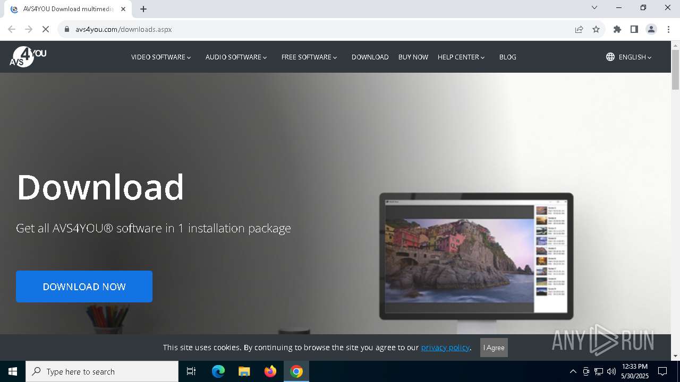Screen dimensions: 680x382
Task: Open the privacy policy link
Action: (x=445, y=348)
